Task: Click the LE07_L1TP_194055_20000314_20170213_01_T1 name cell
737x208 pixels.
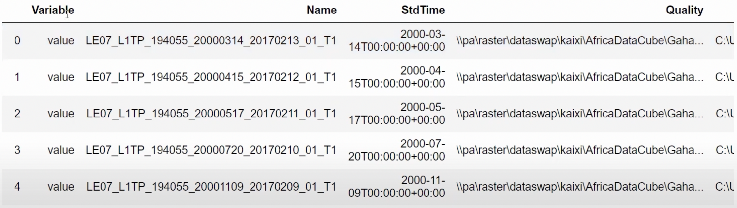Action: coord(211,41)
